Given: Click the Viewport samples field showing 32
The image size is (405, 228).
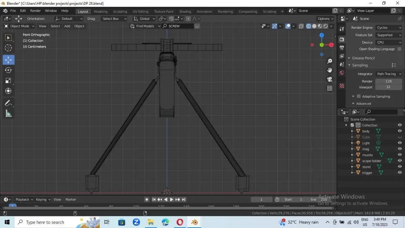Looking at the screenshot, I should 388,87.
